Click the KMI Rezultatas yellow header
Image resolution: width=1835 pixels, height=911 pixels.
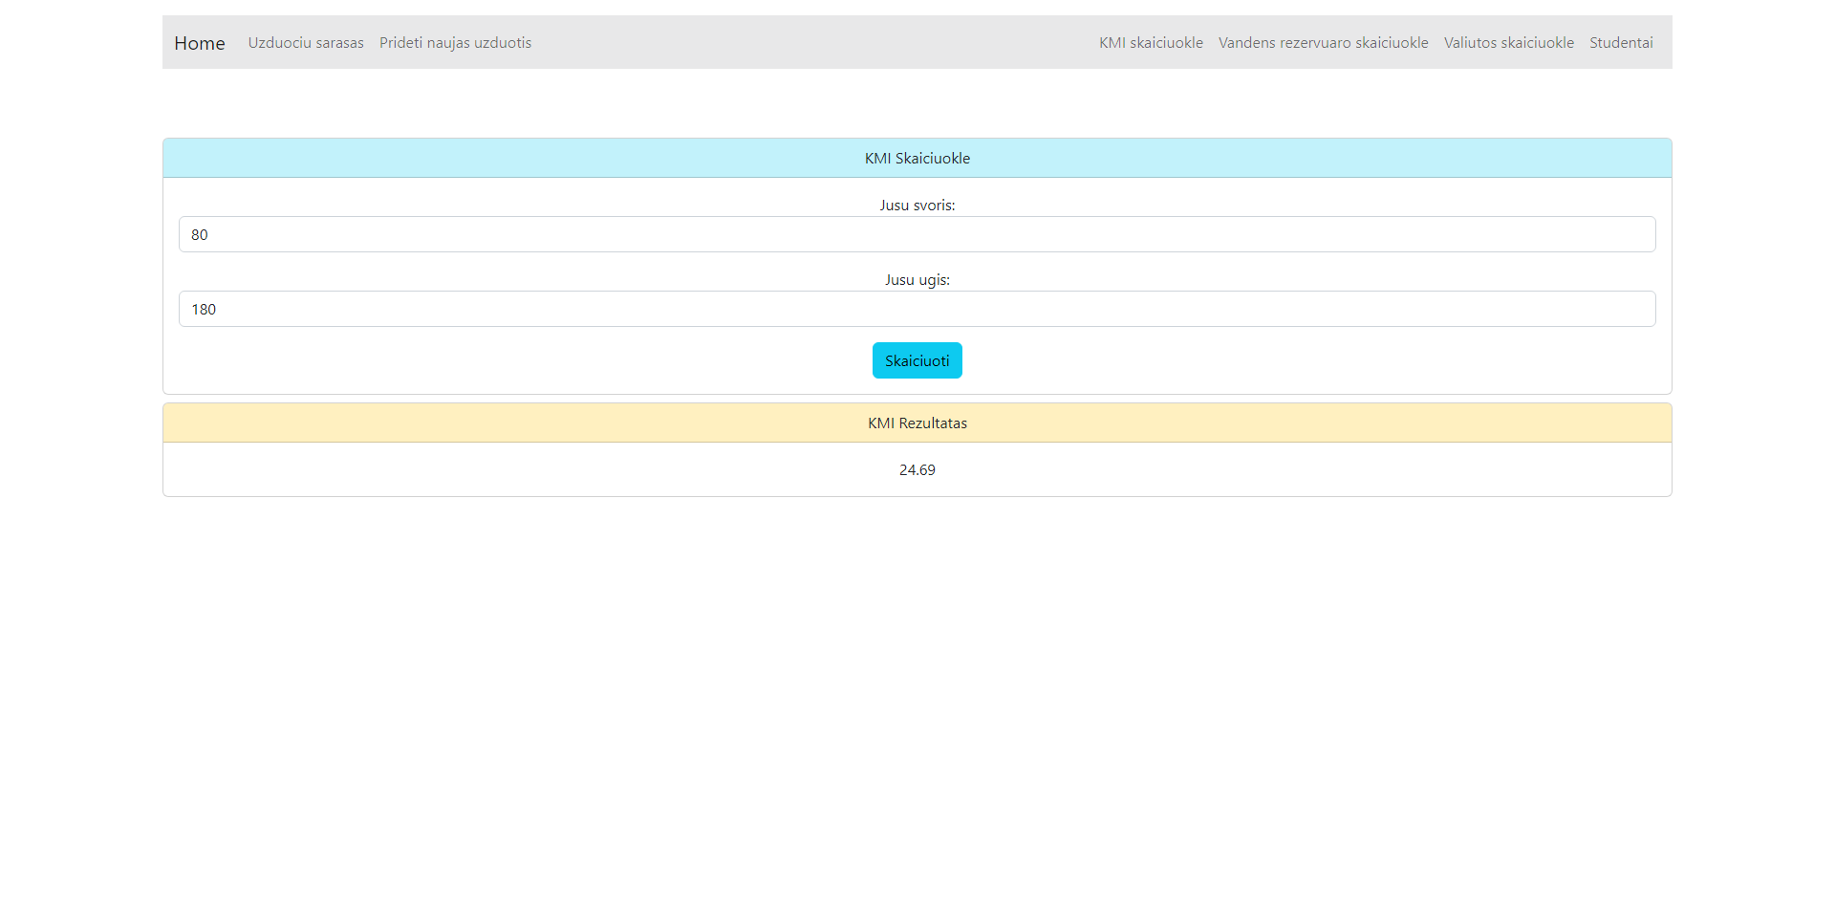coord(917,423)
